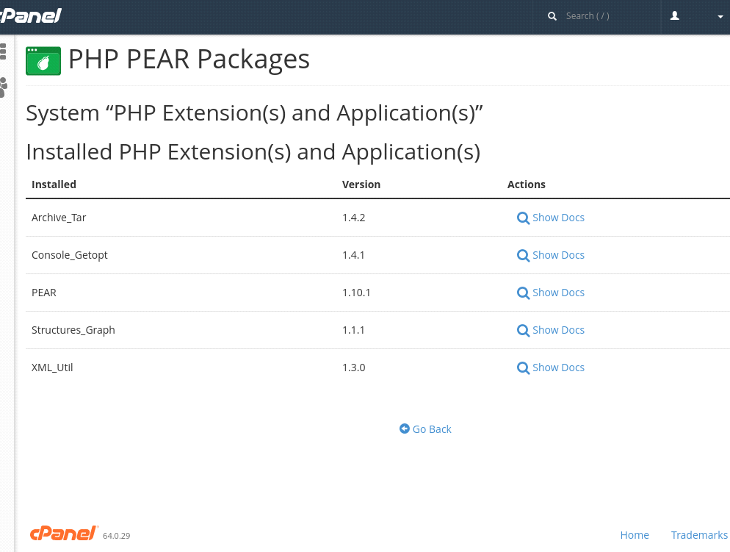Viewport: 730px width, 552px height.
Task: Click the Installed PHP Extension(s) and Application(s) heading
Action: (x=253, y=152)
